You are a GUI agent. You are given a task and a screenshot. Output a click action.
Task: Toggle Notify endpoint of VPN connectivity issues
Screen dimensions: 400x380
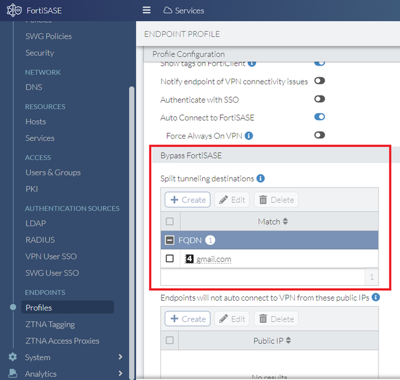click(x=320, y=81)
